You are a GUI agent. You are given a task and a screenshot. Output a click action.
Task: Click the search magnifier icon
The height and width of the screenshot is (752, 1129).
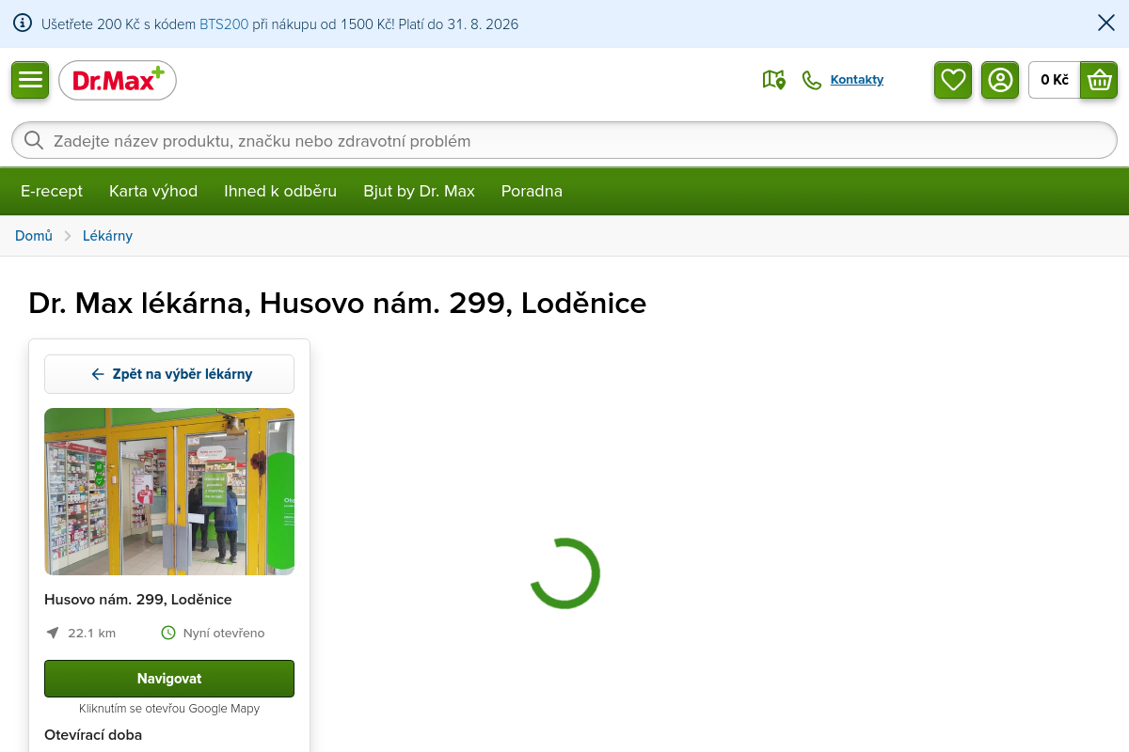point(34,140)
